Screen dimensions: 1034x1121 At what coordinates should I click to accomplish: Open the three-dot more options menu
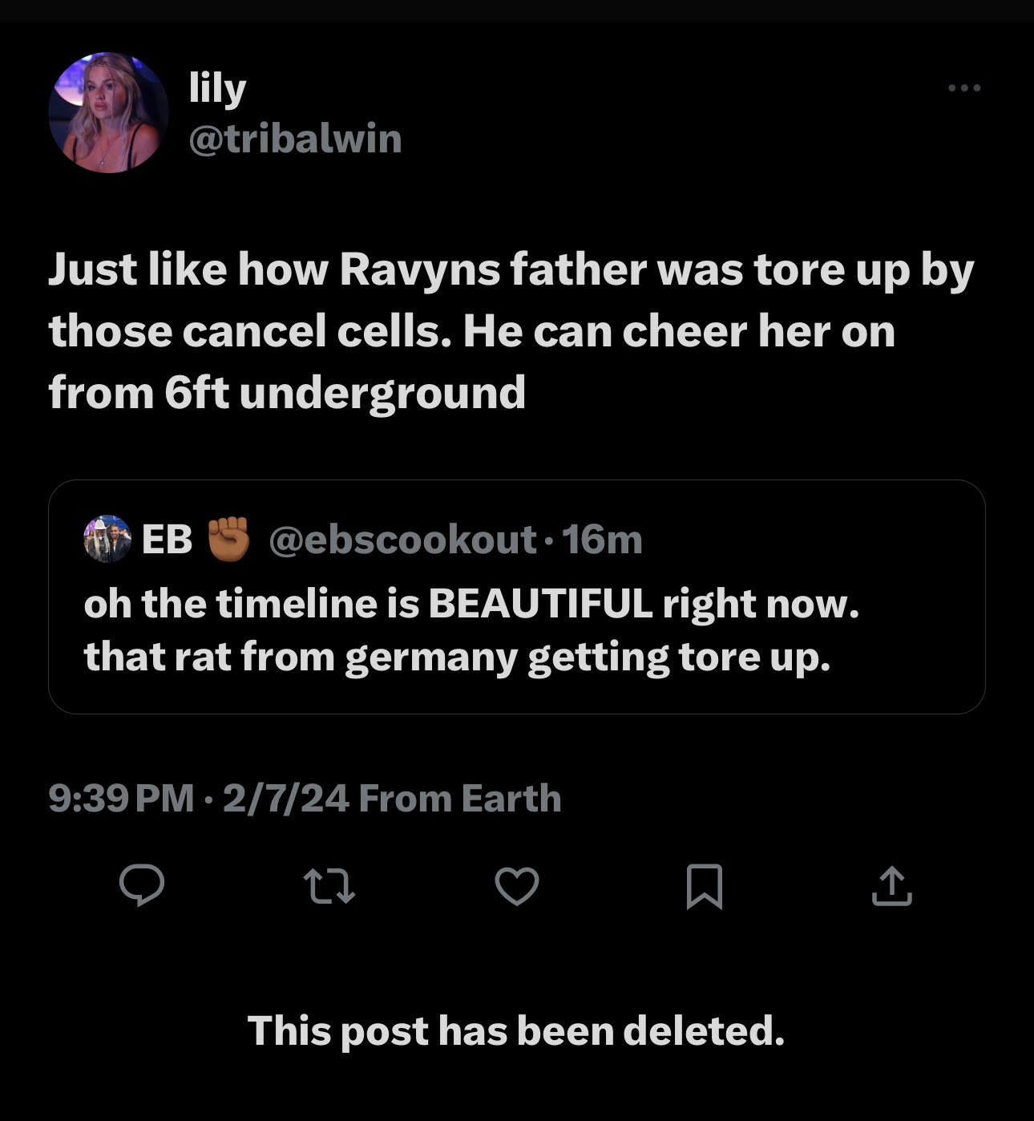click(963, 87)
